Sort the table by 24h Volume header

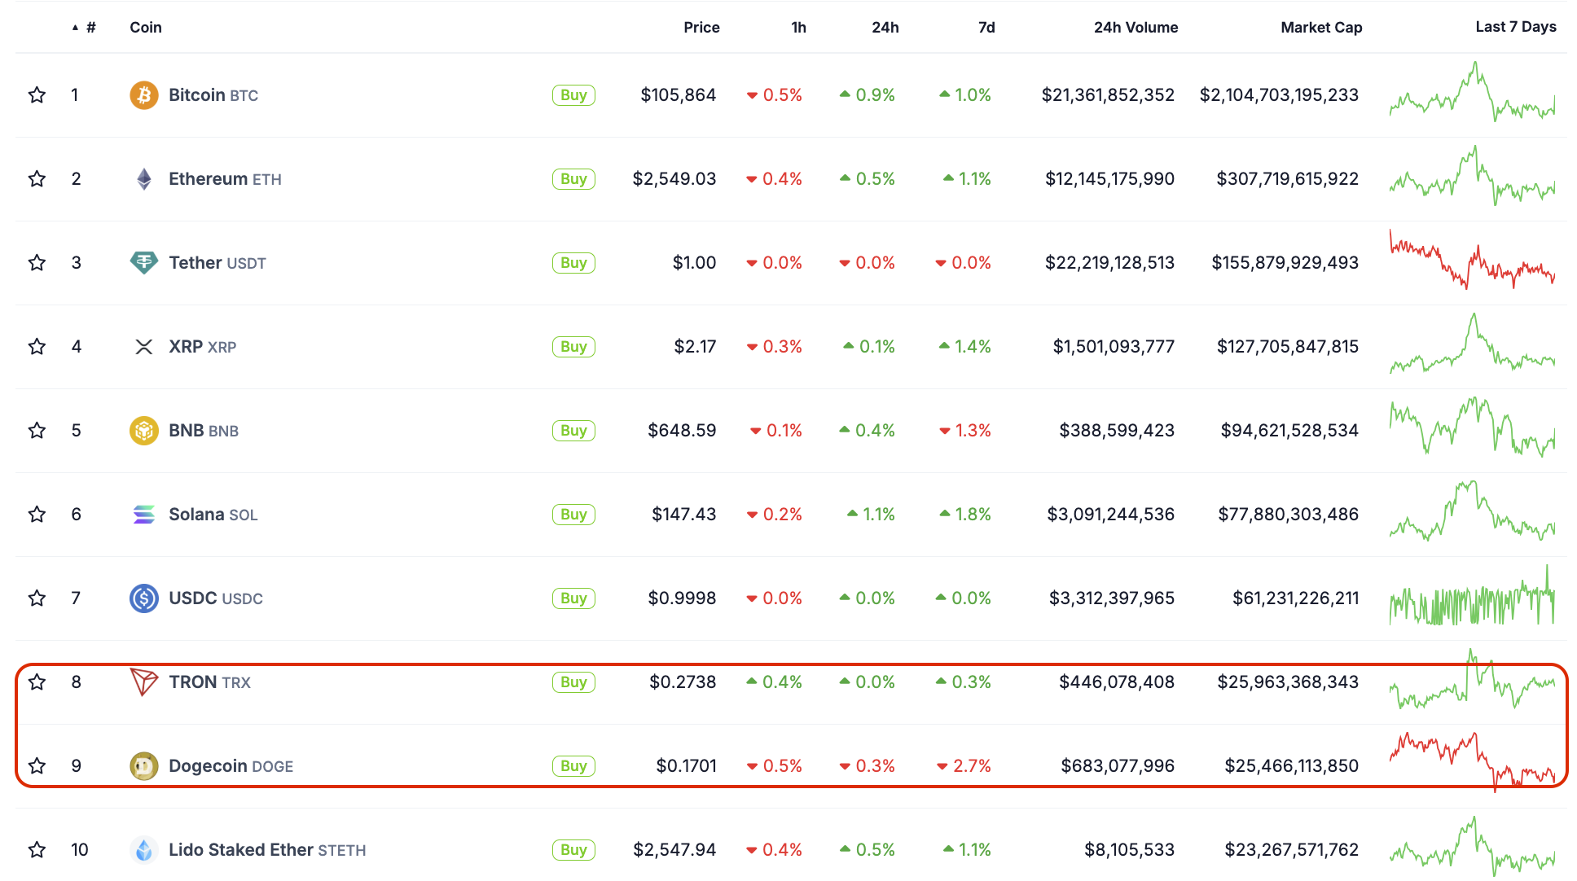(x=1136, y=28)
